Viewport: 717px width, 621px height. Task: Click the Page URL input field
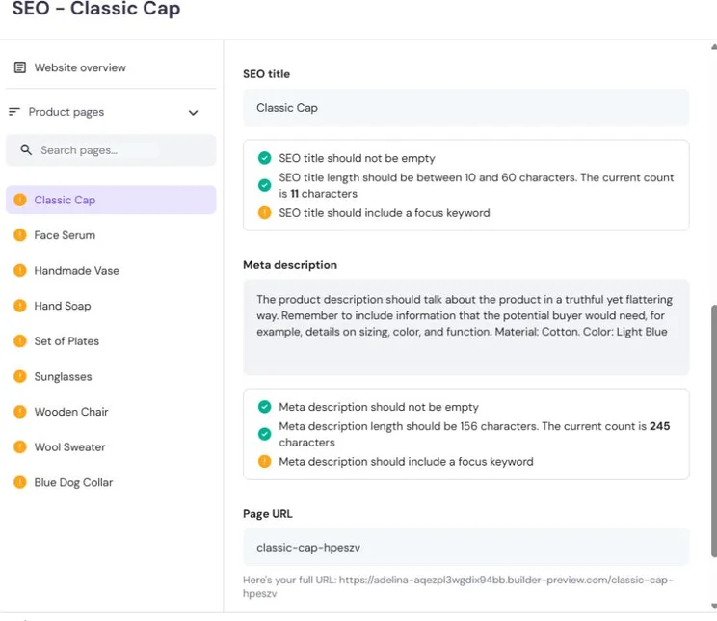(x=466, y=548)
